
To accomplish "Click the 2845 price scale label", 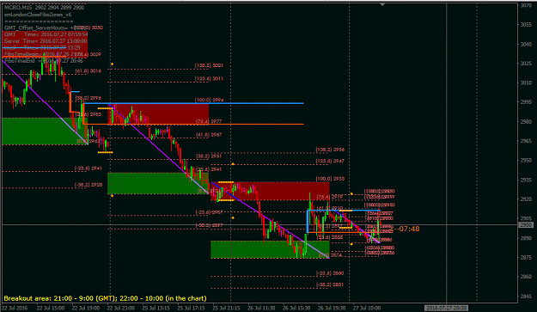I will (526, 297).
